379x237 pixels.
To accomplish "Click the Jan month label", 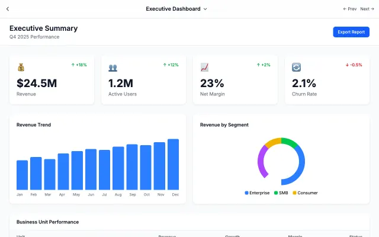I will [x=20, y=195].
